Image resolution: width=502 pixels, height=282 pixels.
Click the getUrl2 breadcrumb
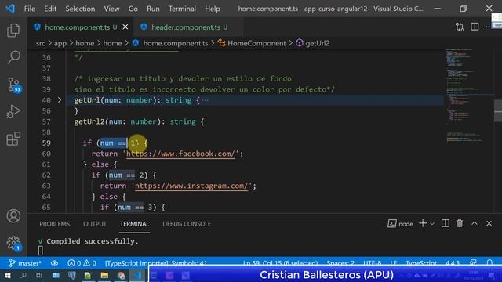pos(317,43)
